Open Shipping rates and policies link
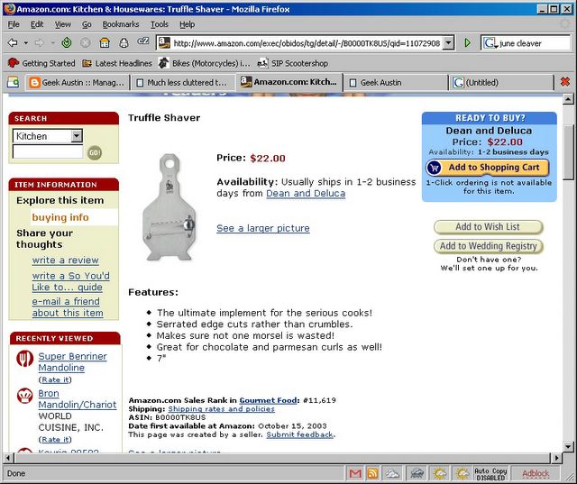Screen dimensions: 577x484 (221, 409)
